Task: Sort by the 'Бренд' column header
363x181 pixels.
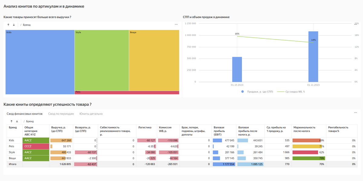Action: pos(15,131)
